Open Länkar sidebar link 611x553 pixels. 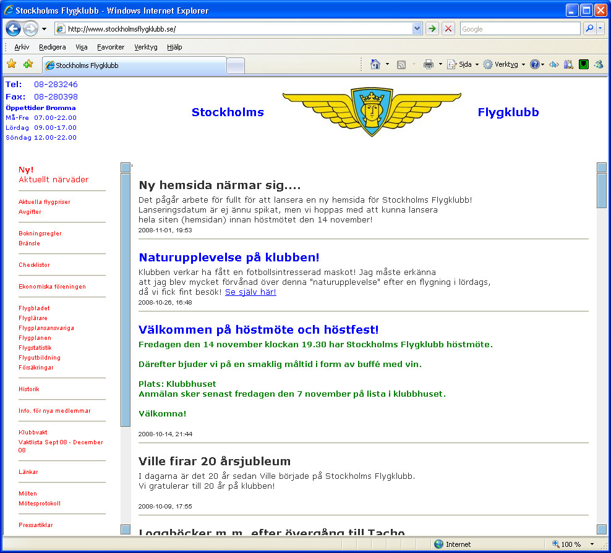[x=28, y=472]
